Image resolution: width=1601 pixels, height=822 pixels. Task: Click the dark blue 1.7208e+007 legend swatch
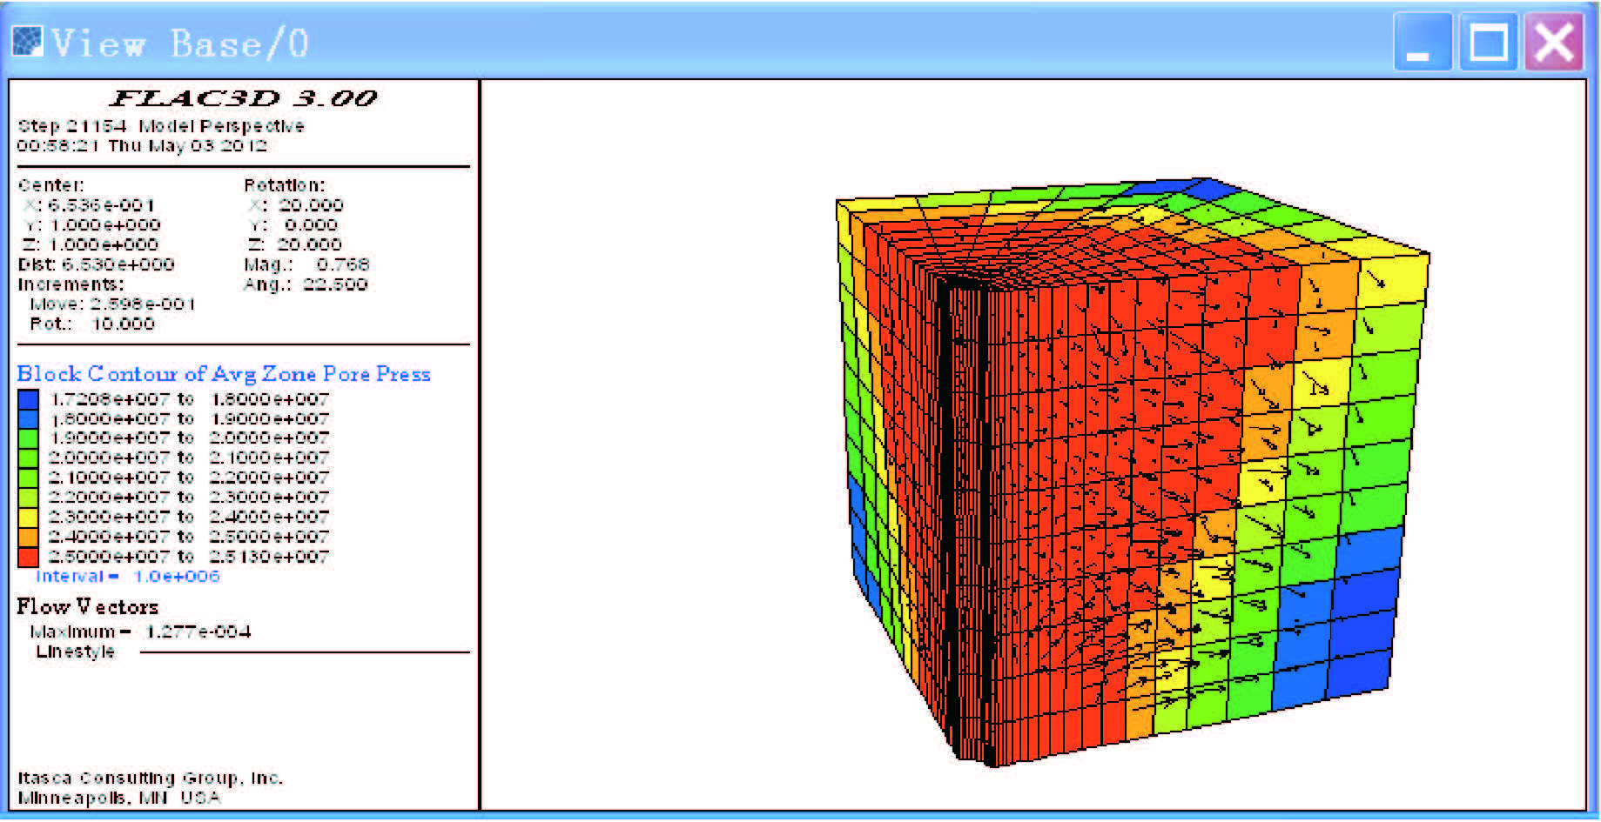click(x=28, y=399)
